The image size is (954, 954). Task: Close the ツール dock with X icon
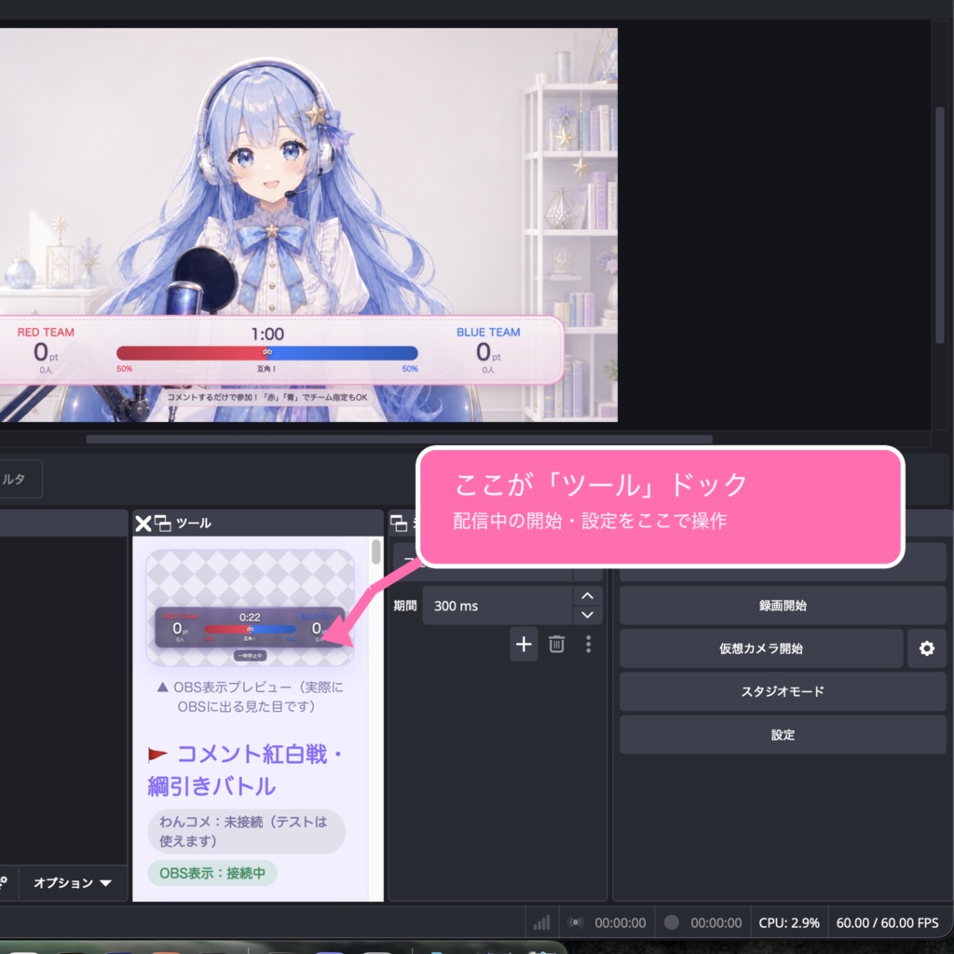[143, 524]
